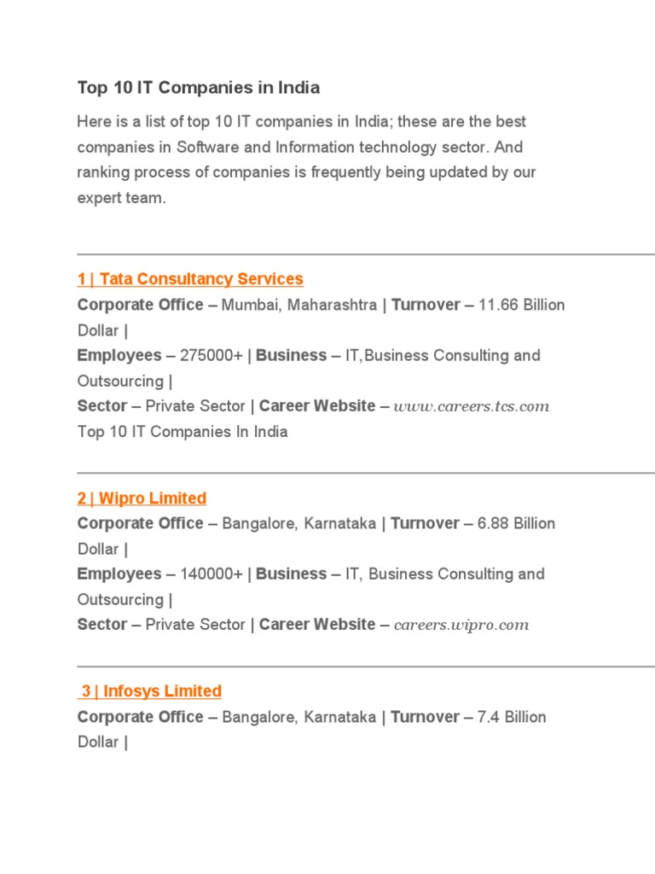Screen dimensions: 655x874
Task: Click the Wipro 'Employees' bold label
Action: pyautogui.click(x=119, y=574)
